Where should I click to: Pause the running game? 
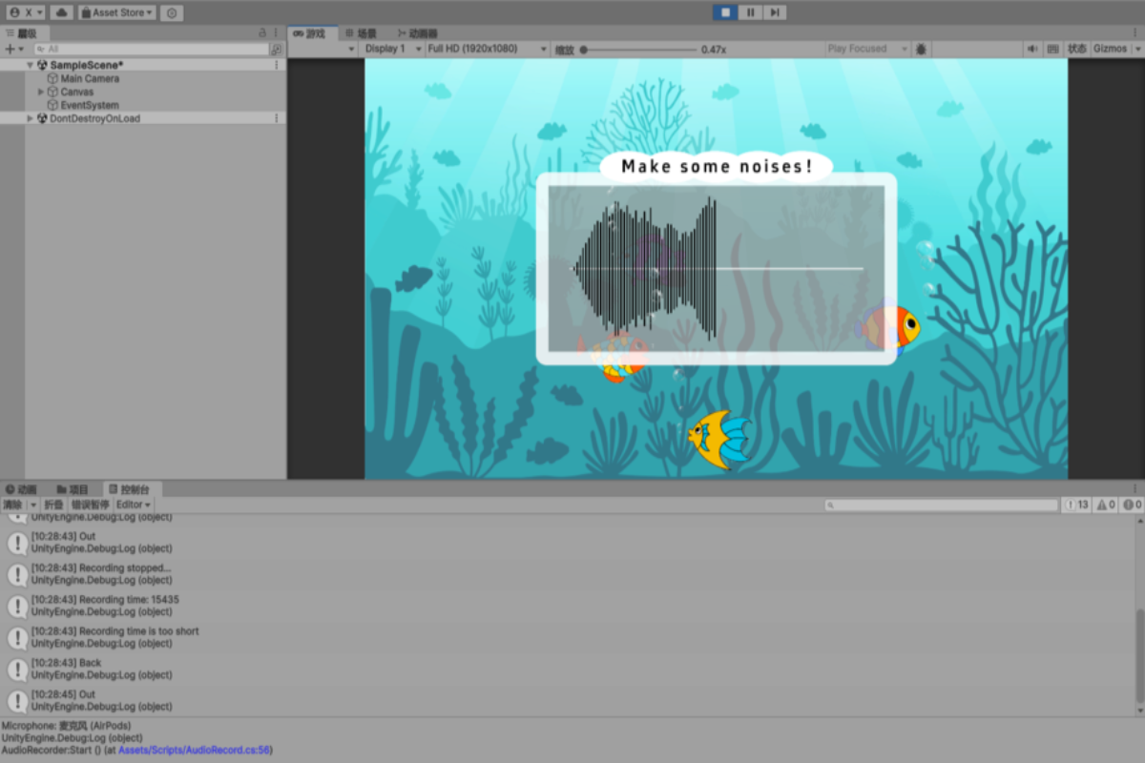pos(751,12)
